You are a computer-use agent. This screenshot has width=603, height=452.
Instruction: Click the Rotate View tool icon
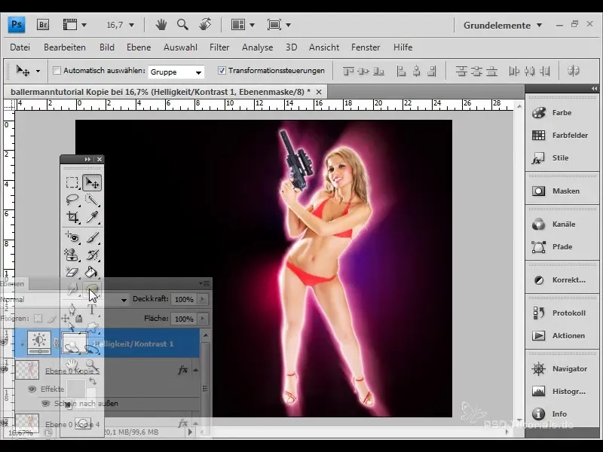(205, 25)
